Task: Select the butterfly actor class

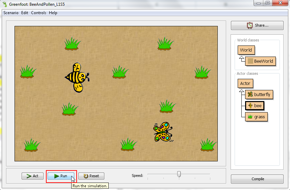Action: (x=259, y=94)
